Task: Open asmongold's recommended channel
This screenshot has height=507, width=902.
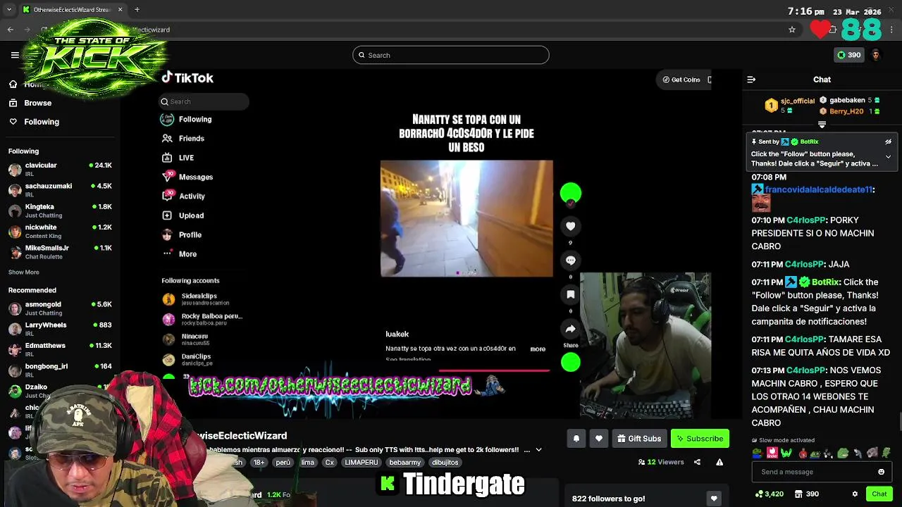Action: [60, 308]
